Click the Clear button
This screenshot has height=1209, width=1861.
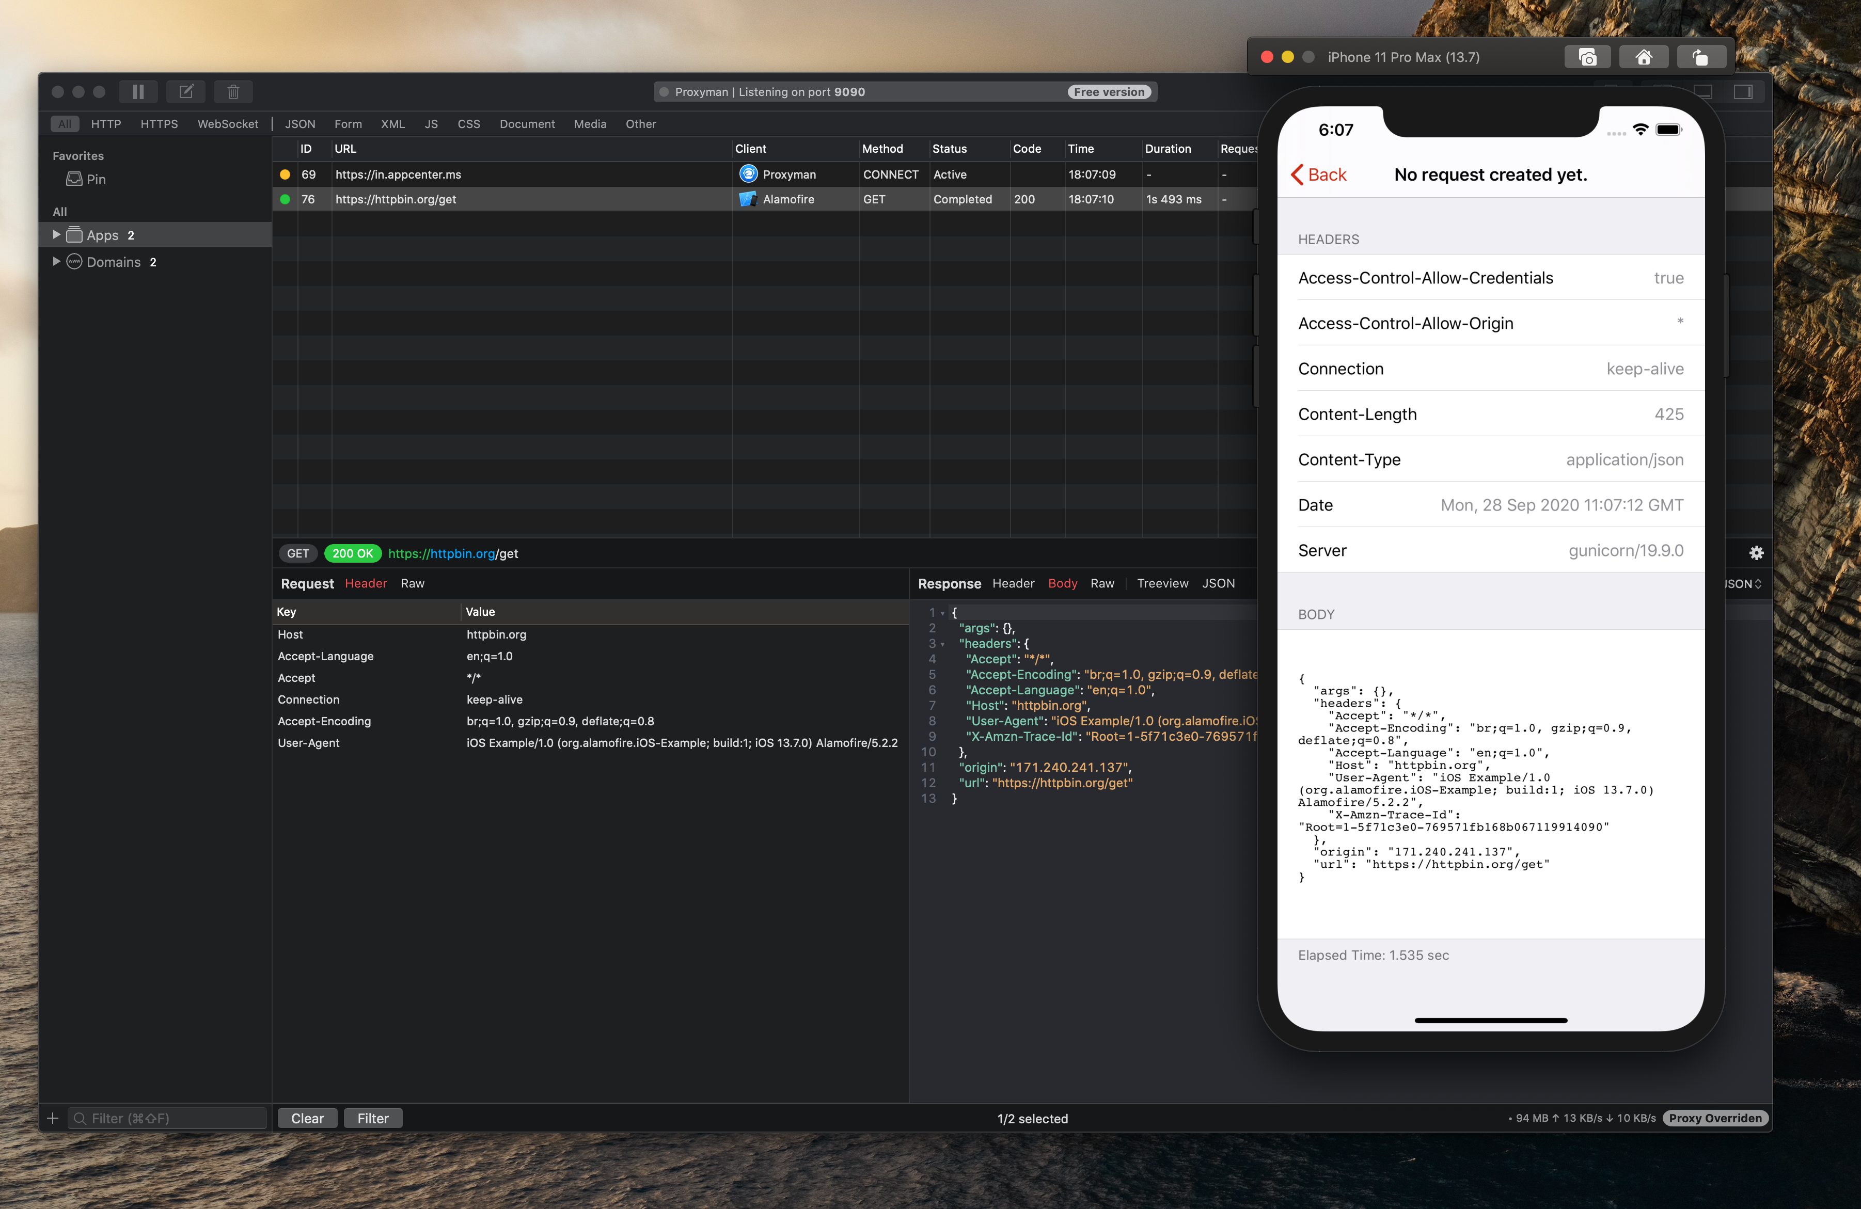click(307, 1118)
